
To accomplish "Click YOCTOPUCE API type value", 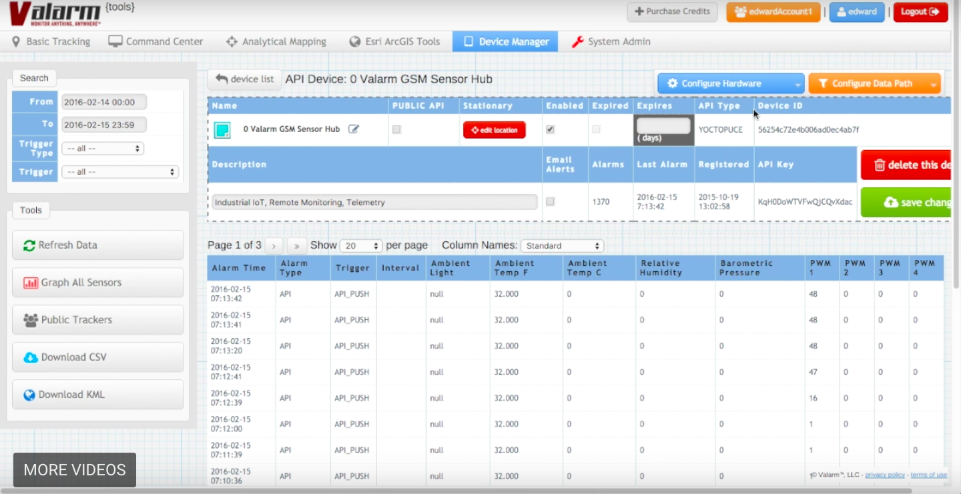I will [x=720, y=130].
